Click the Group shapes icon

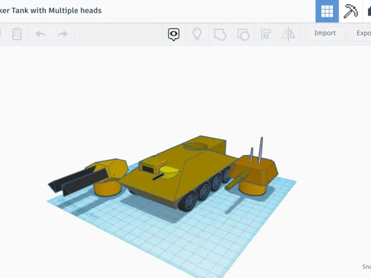(220, 34)
